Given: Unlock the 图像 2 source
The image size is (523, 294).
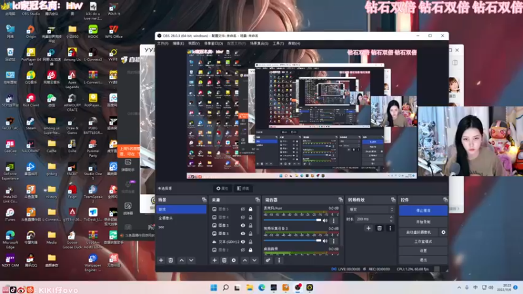Looking at the screenshot, I should (250, 250).
